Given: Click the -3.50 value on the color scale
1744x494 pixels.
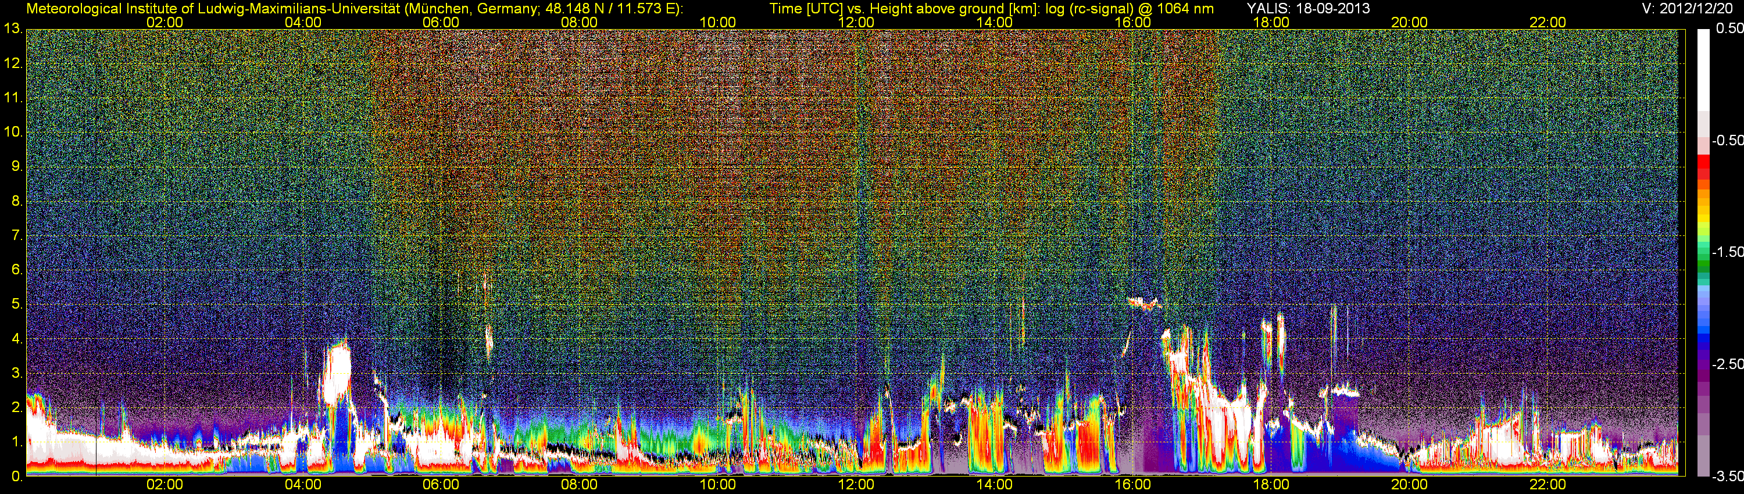Looking at the screenshot, I should pos(1727,477).
